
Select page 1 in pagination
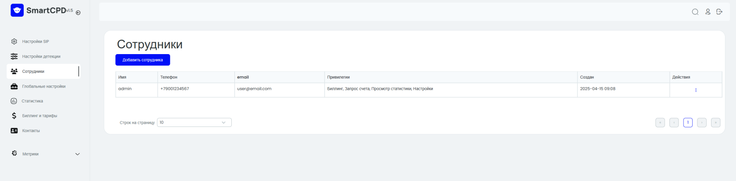688,123
